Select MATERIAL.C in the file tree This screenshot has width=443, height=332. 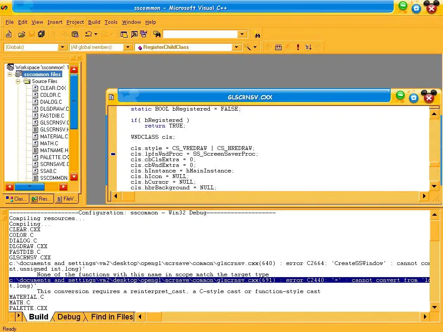54,136
